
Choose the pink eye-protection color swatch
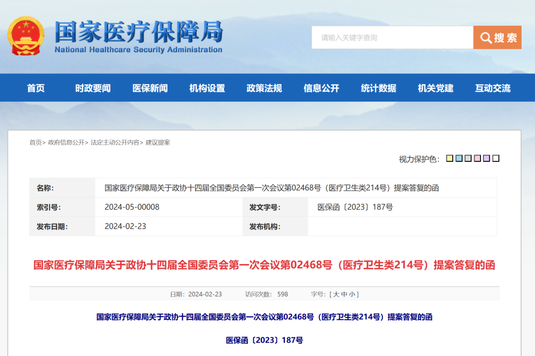478,158
